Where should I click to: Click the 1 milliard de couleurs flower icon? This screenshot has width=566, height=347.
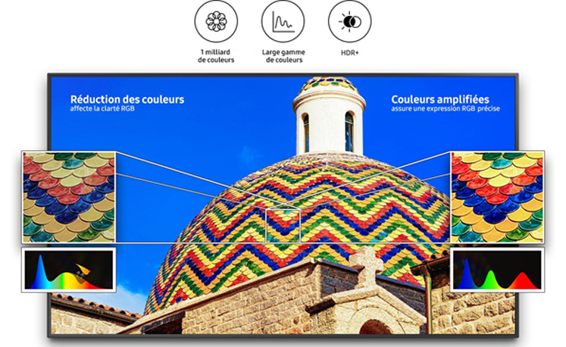216,21
